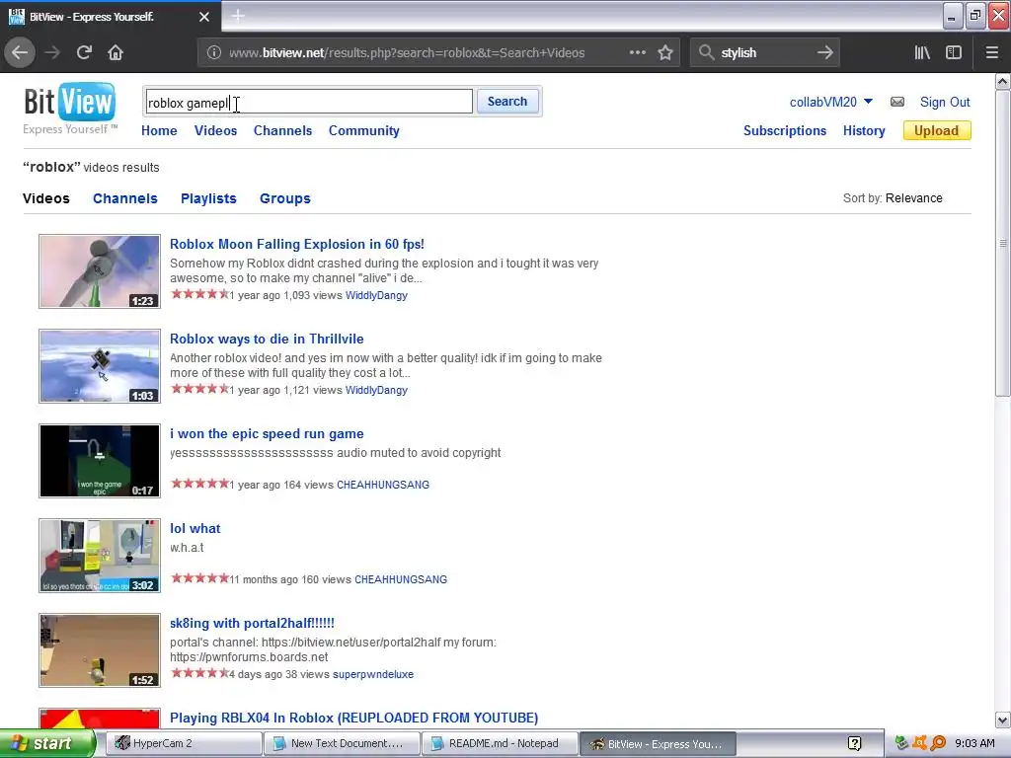Open the History link
The width and height of the screenshot is (1011, 758).
864,131
